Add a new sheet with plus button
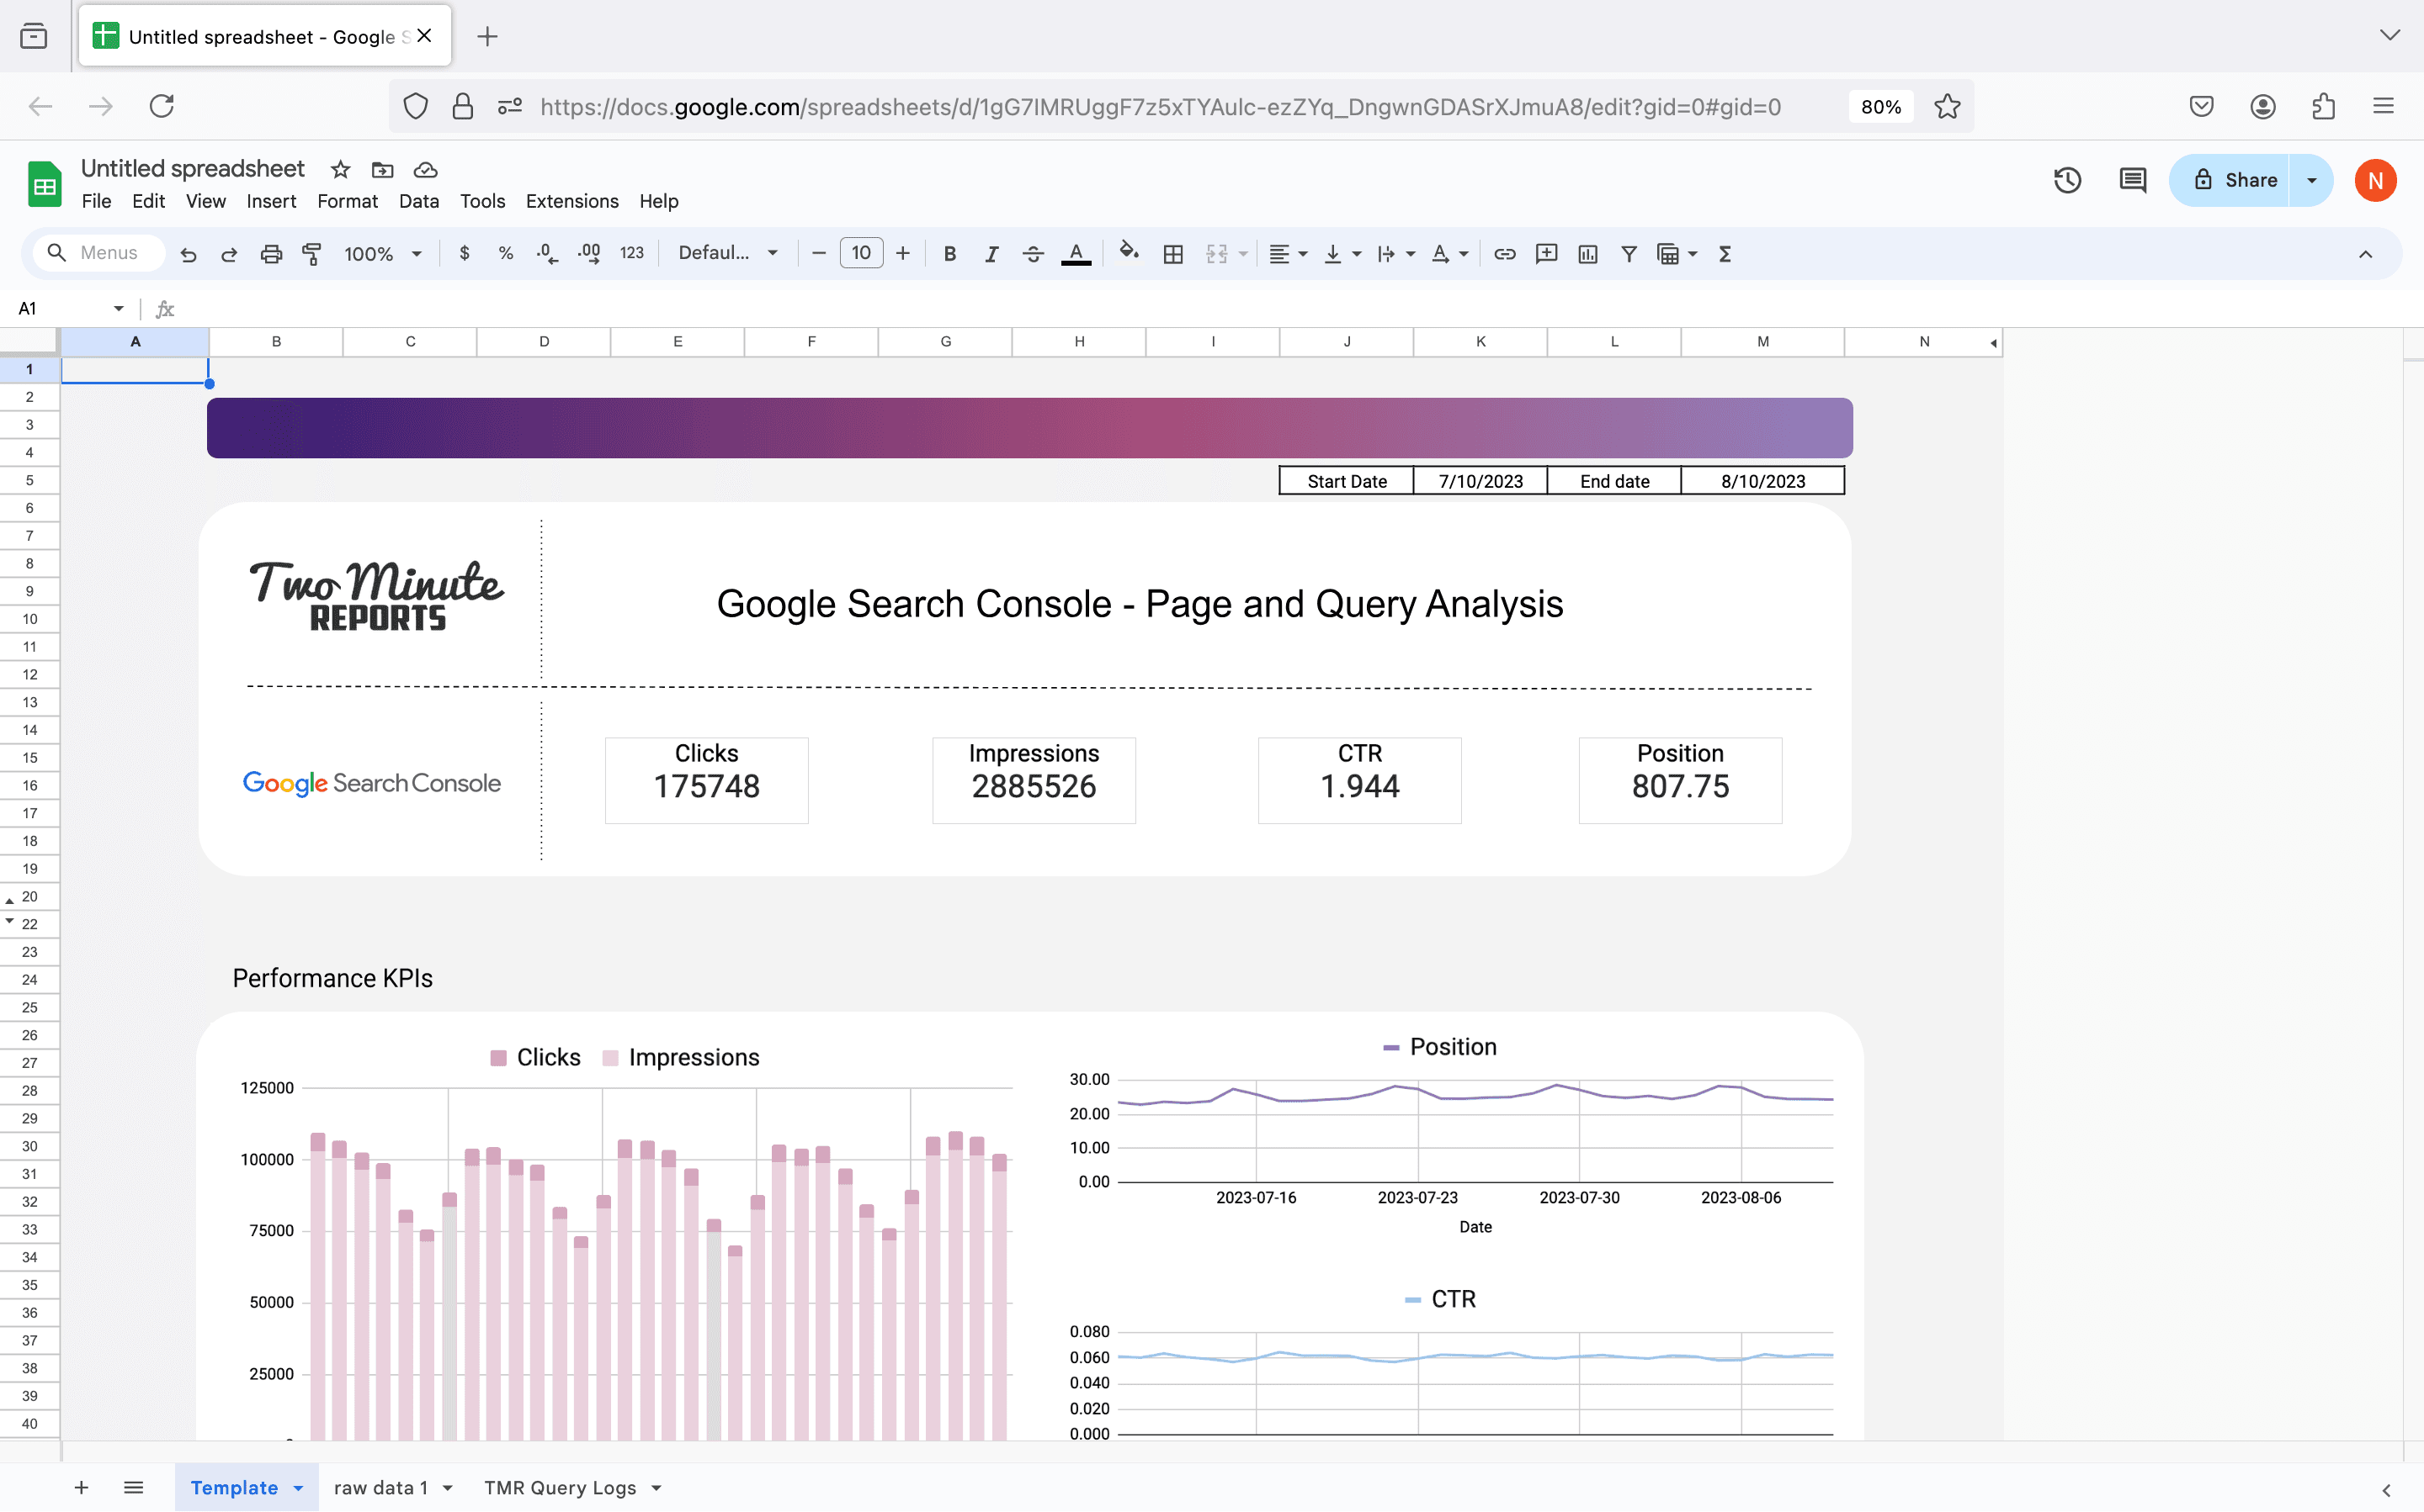This screenshot has height=1512, width=2424. [81, 1487]
